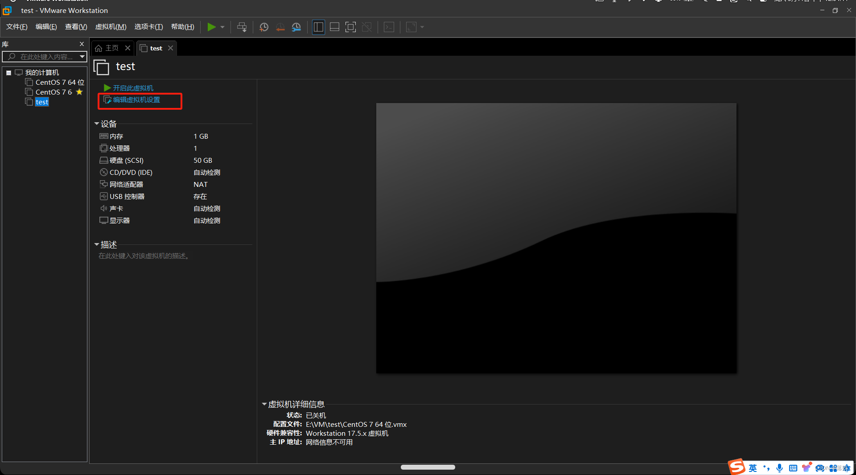Click the IME microphone voice input icon

(779, 468)
